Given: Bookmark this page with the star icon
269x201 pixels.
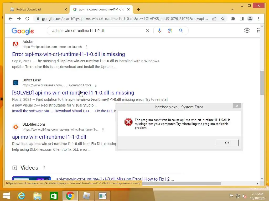Looking at the screenshot, I should pos(223,19).
